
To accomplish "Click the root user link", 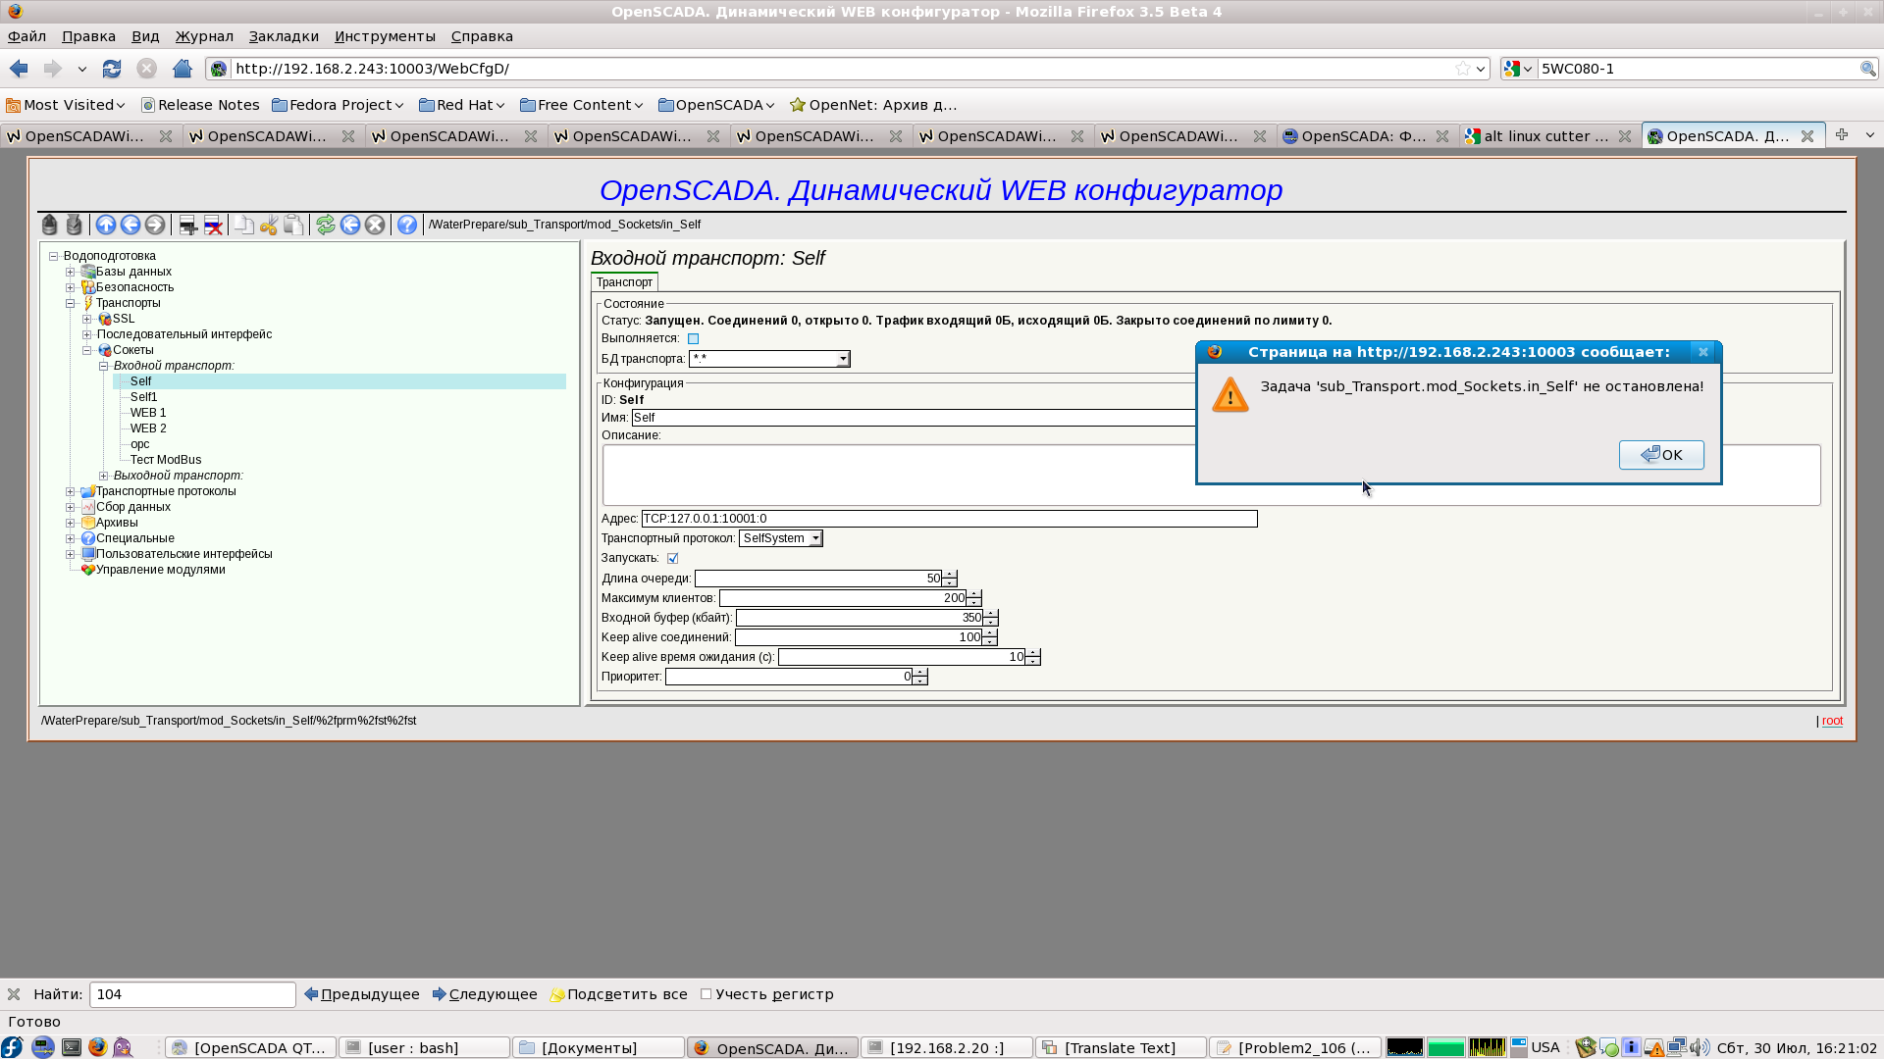I will 1832,721.
